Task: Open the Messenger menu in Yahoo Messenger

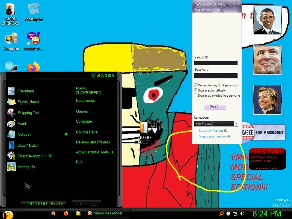Action: click(x=202, y=9)
